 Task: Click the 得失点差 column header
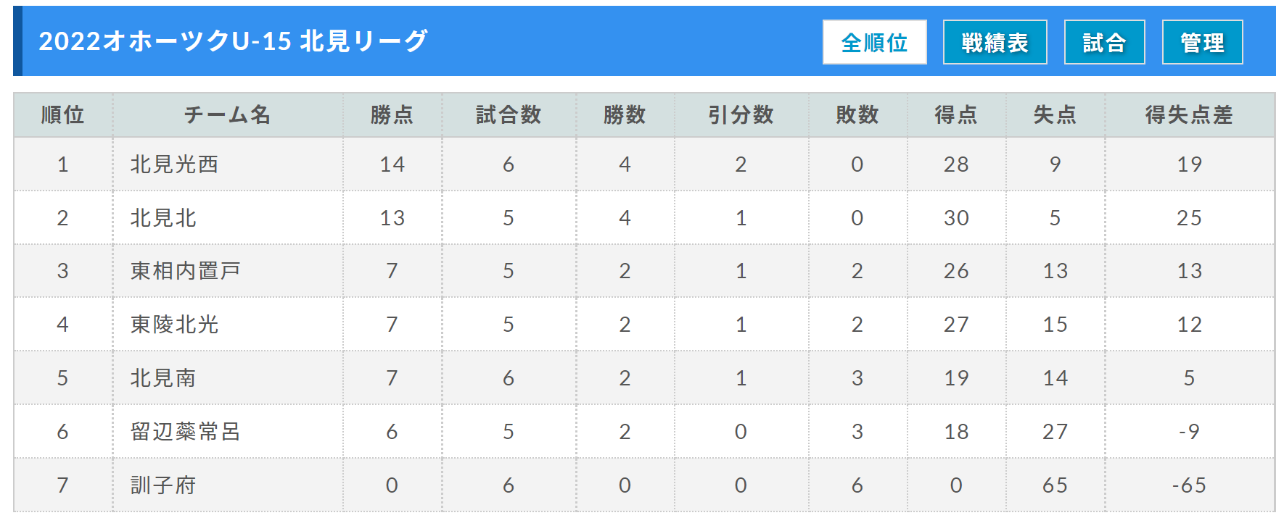(1190, 114)
